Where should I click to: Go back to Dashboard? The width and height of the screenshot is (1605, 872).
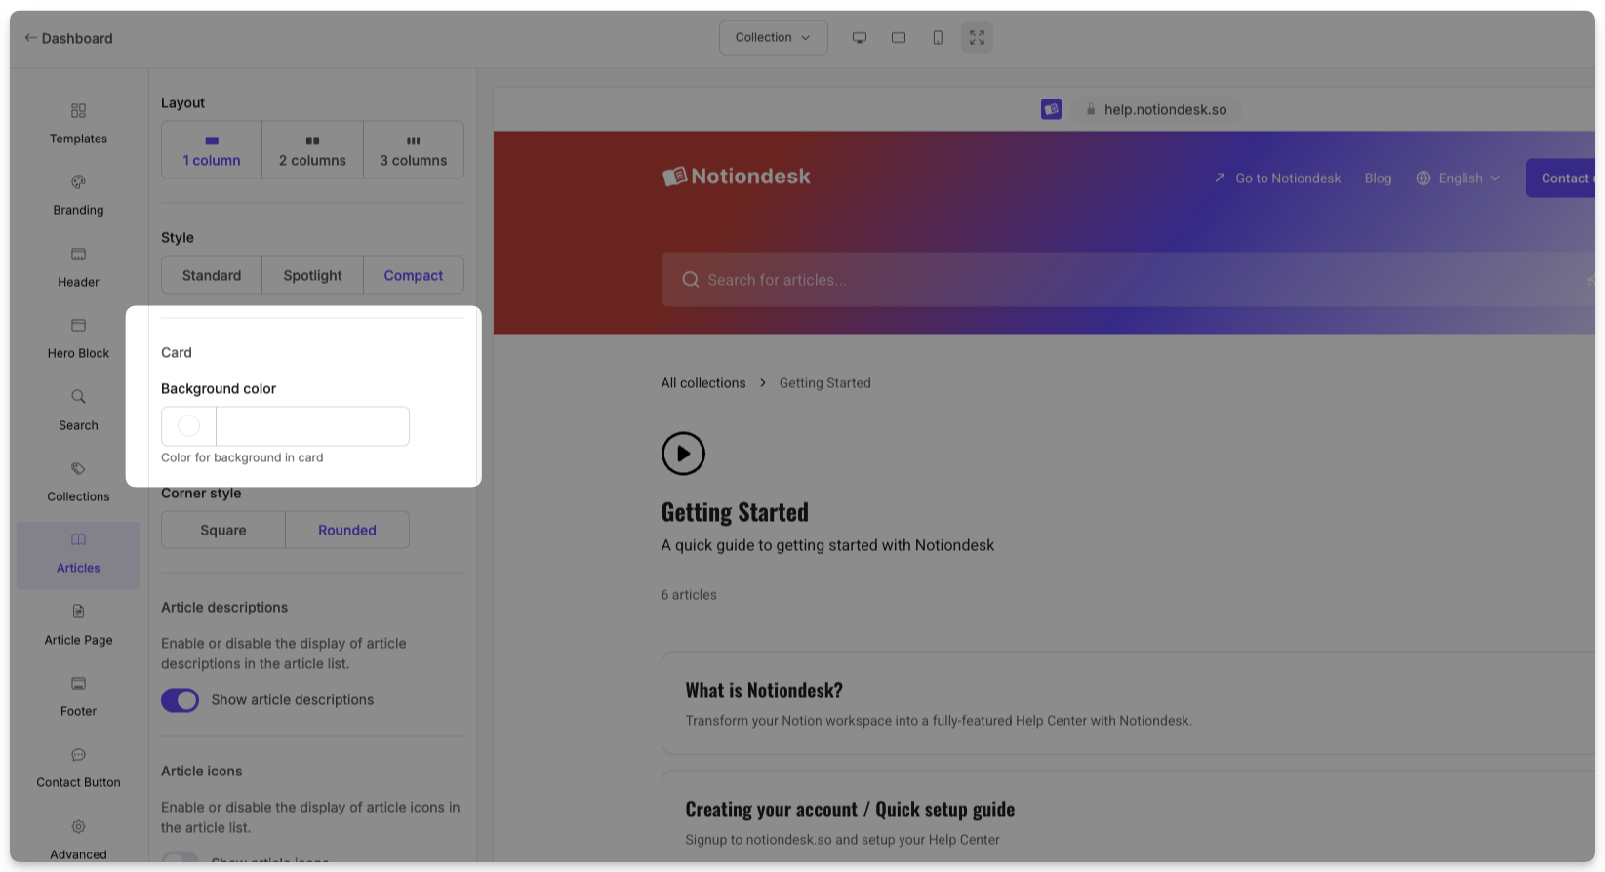coord(68,38)
